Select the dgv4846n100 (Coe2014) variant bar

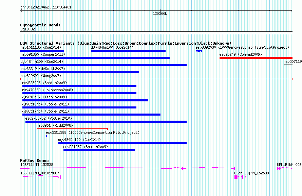pos(128,51)
